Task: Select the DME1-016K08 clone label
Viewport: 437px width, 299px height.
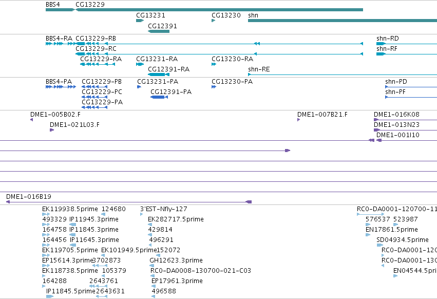Action: (396, 115)
